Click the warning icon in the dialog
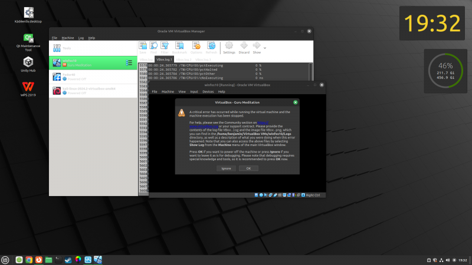The height and width of the screenshot is (265, 472). coord(182,112)
